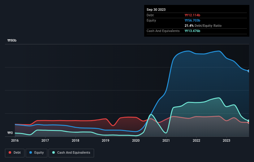
Task: Click the 2021 x-axis label
Action: pos(166,140)
